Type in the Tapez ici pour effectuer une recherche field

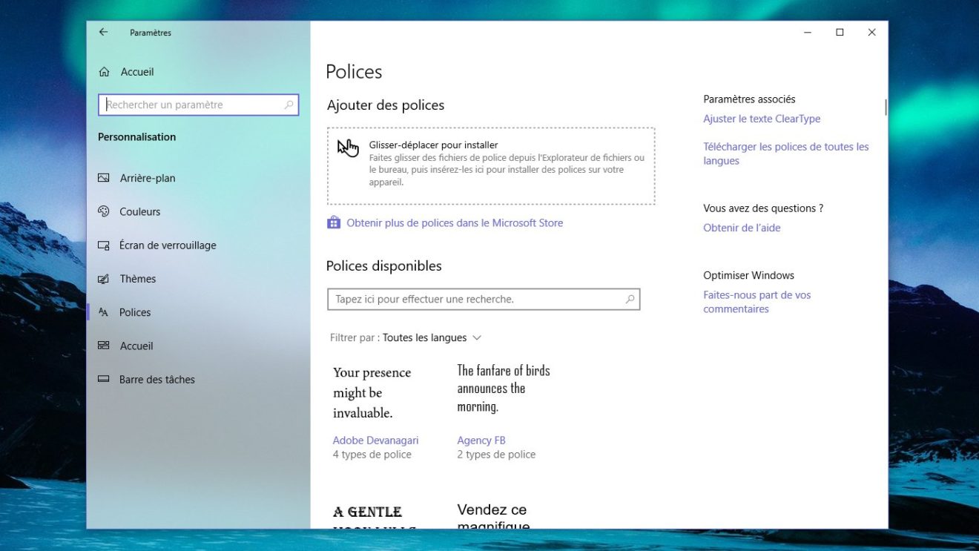click(475, 300)
